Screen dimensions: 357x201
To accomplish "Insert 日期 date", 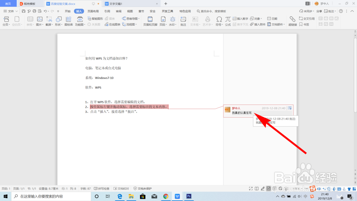I will tap(272, 19).
